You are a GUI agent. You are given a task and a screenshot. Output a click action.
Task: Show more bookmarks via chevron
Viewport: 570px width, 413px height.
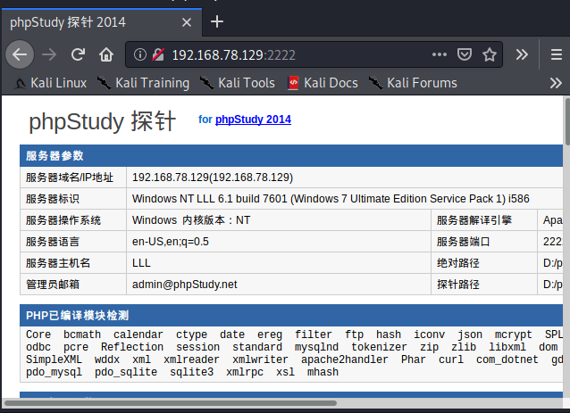[556, 83]
